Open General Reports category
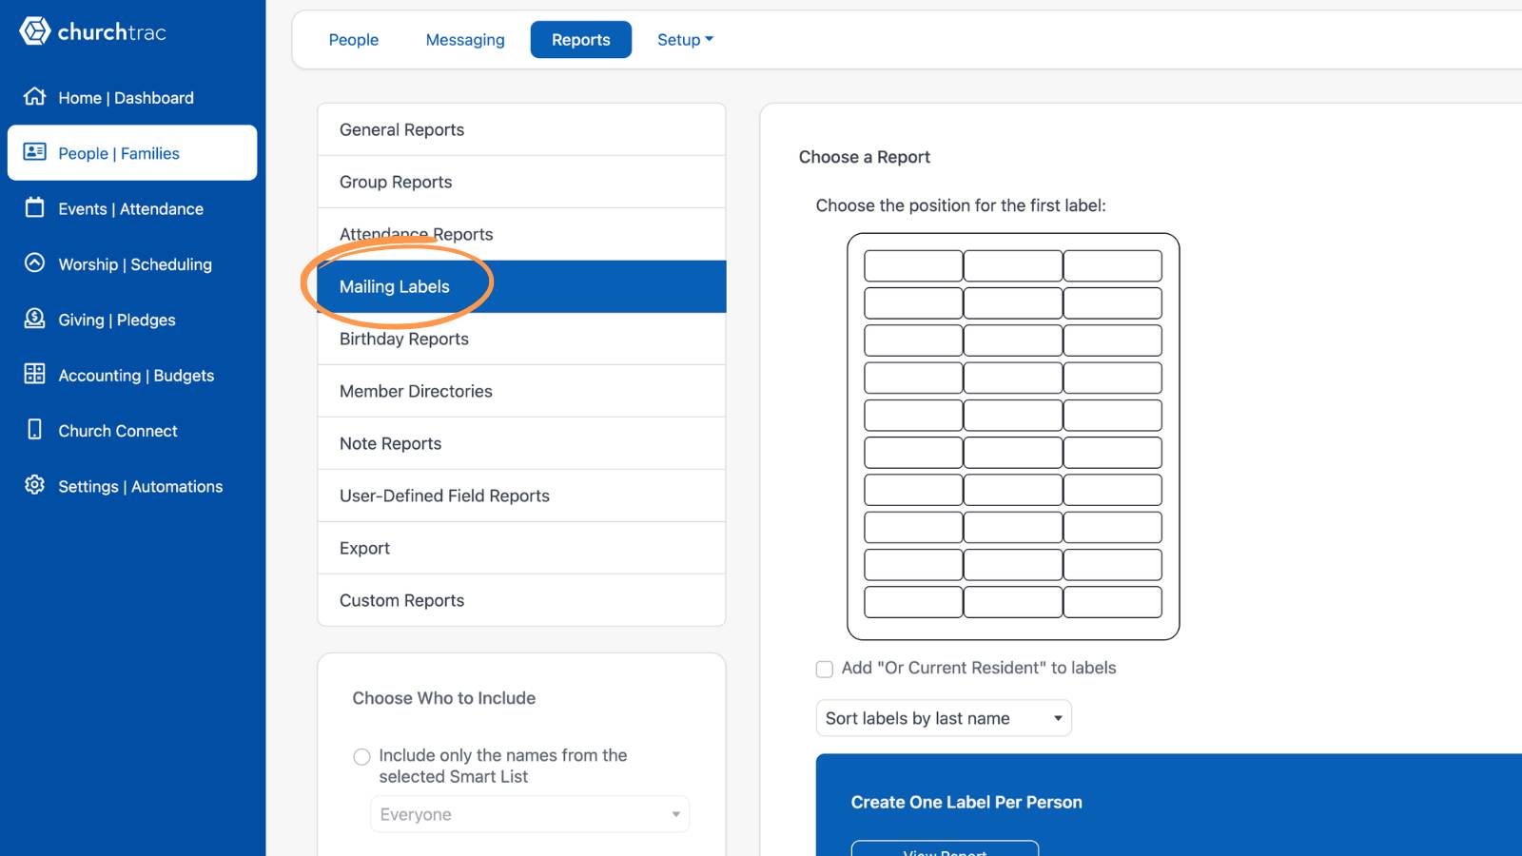 tap(521, 129)
